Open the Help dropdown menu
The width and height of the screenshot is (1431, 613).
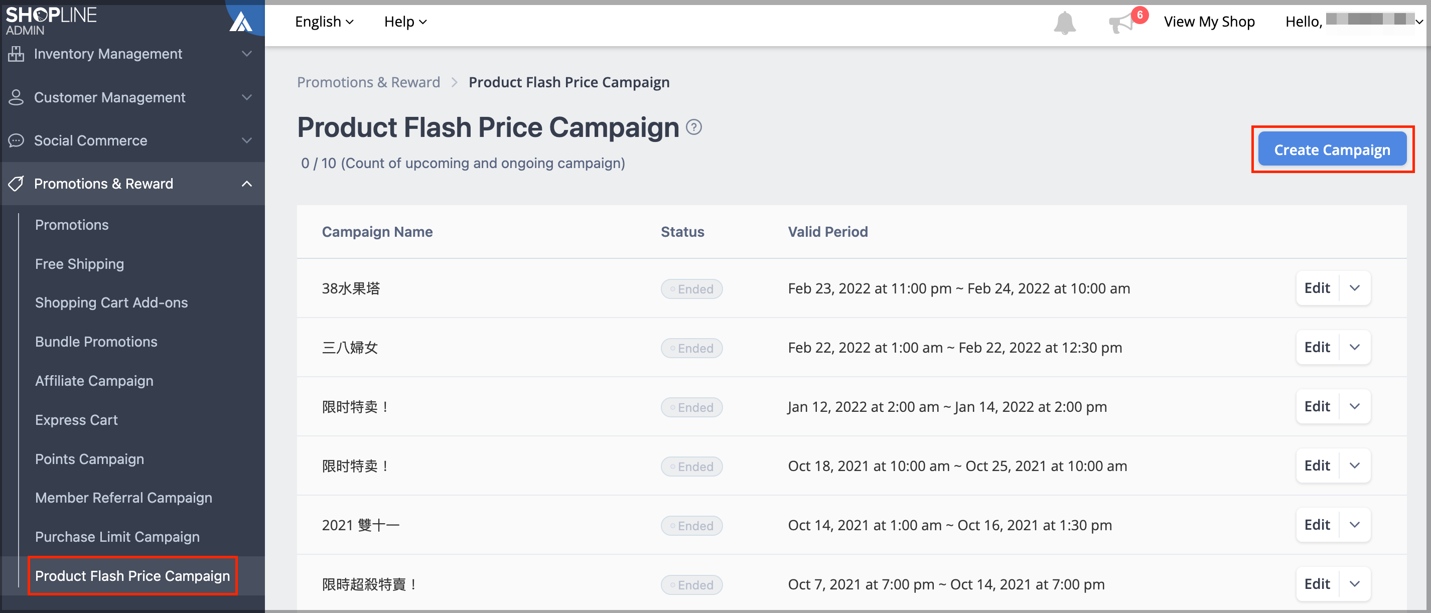point(405,22)
